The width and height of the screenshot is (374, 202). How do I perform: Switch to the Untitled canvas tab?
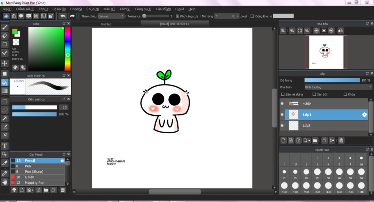tap(106, 24)
